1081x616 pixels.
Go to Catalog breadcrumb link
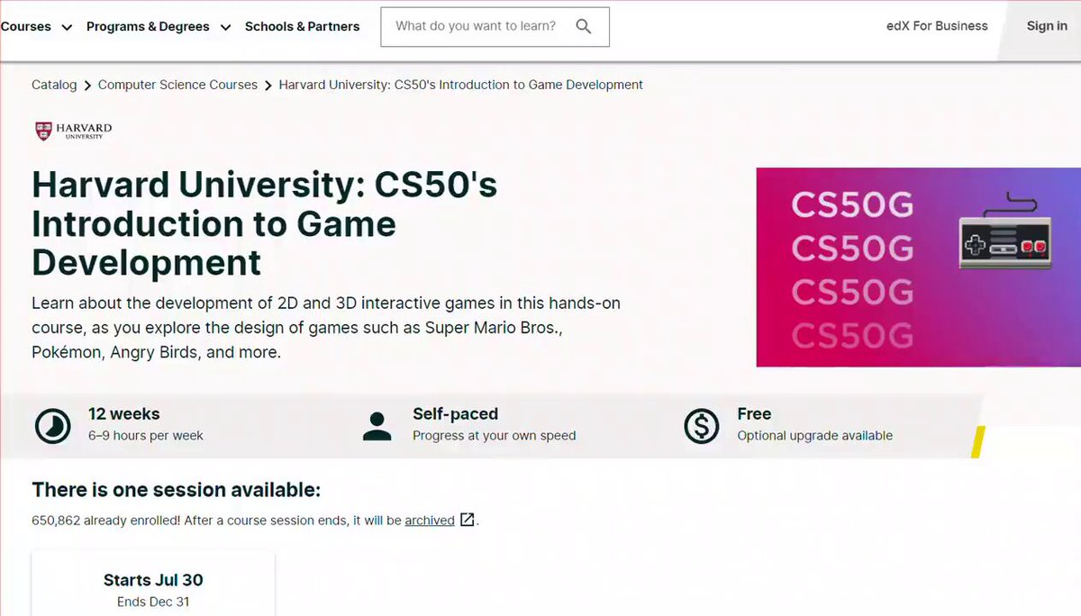click(x=54, y=85)
